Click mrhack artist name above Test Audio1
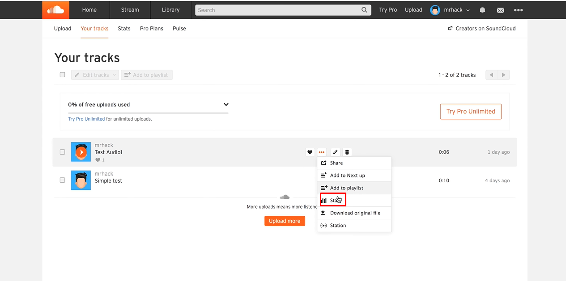The width and height of the screenshot is (566, 281). (x=104, y=145)
